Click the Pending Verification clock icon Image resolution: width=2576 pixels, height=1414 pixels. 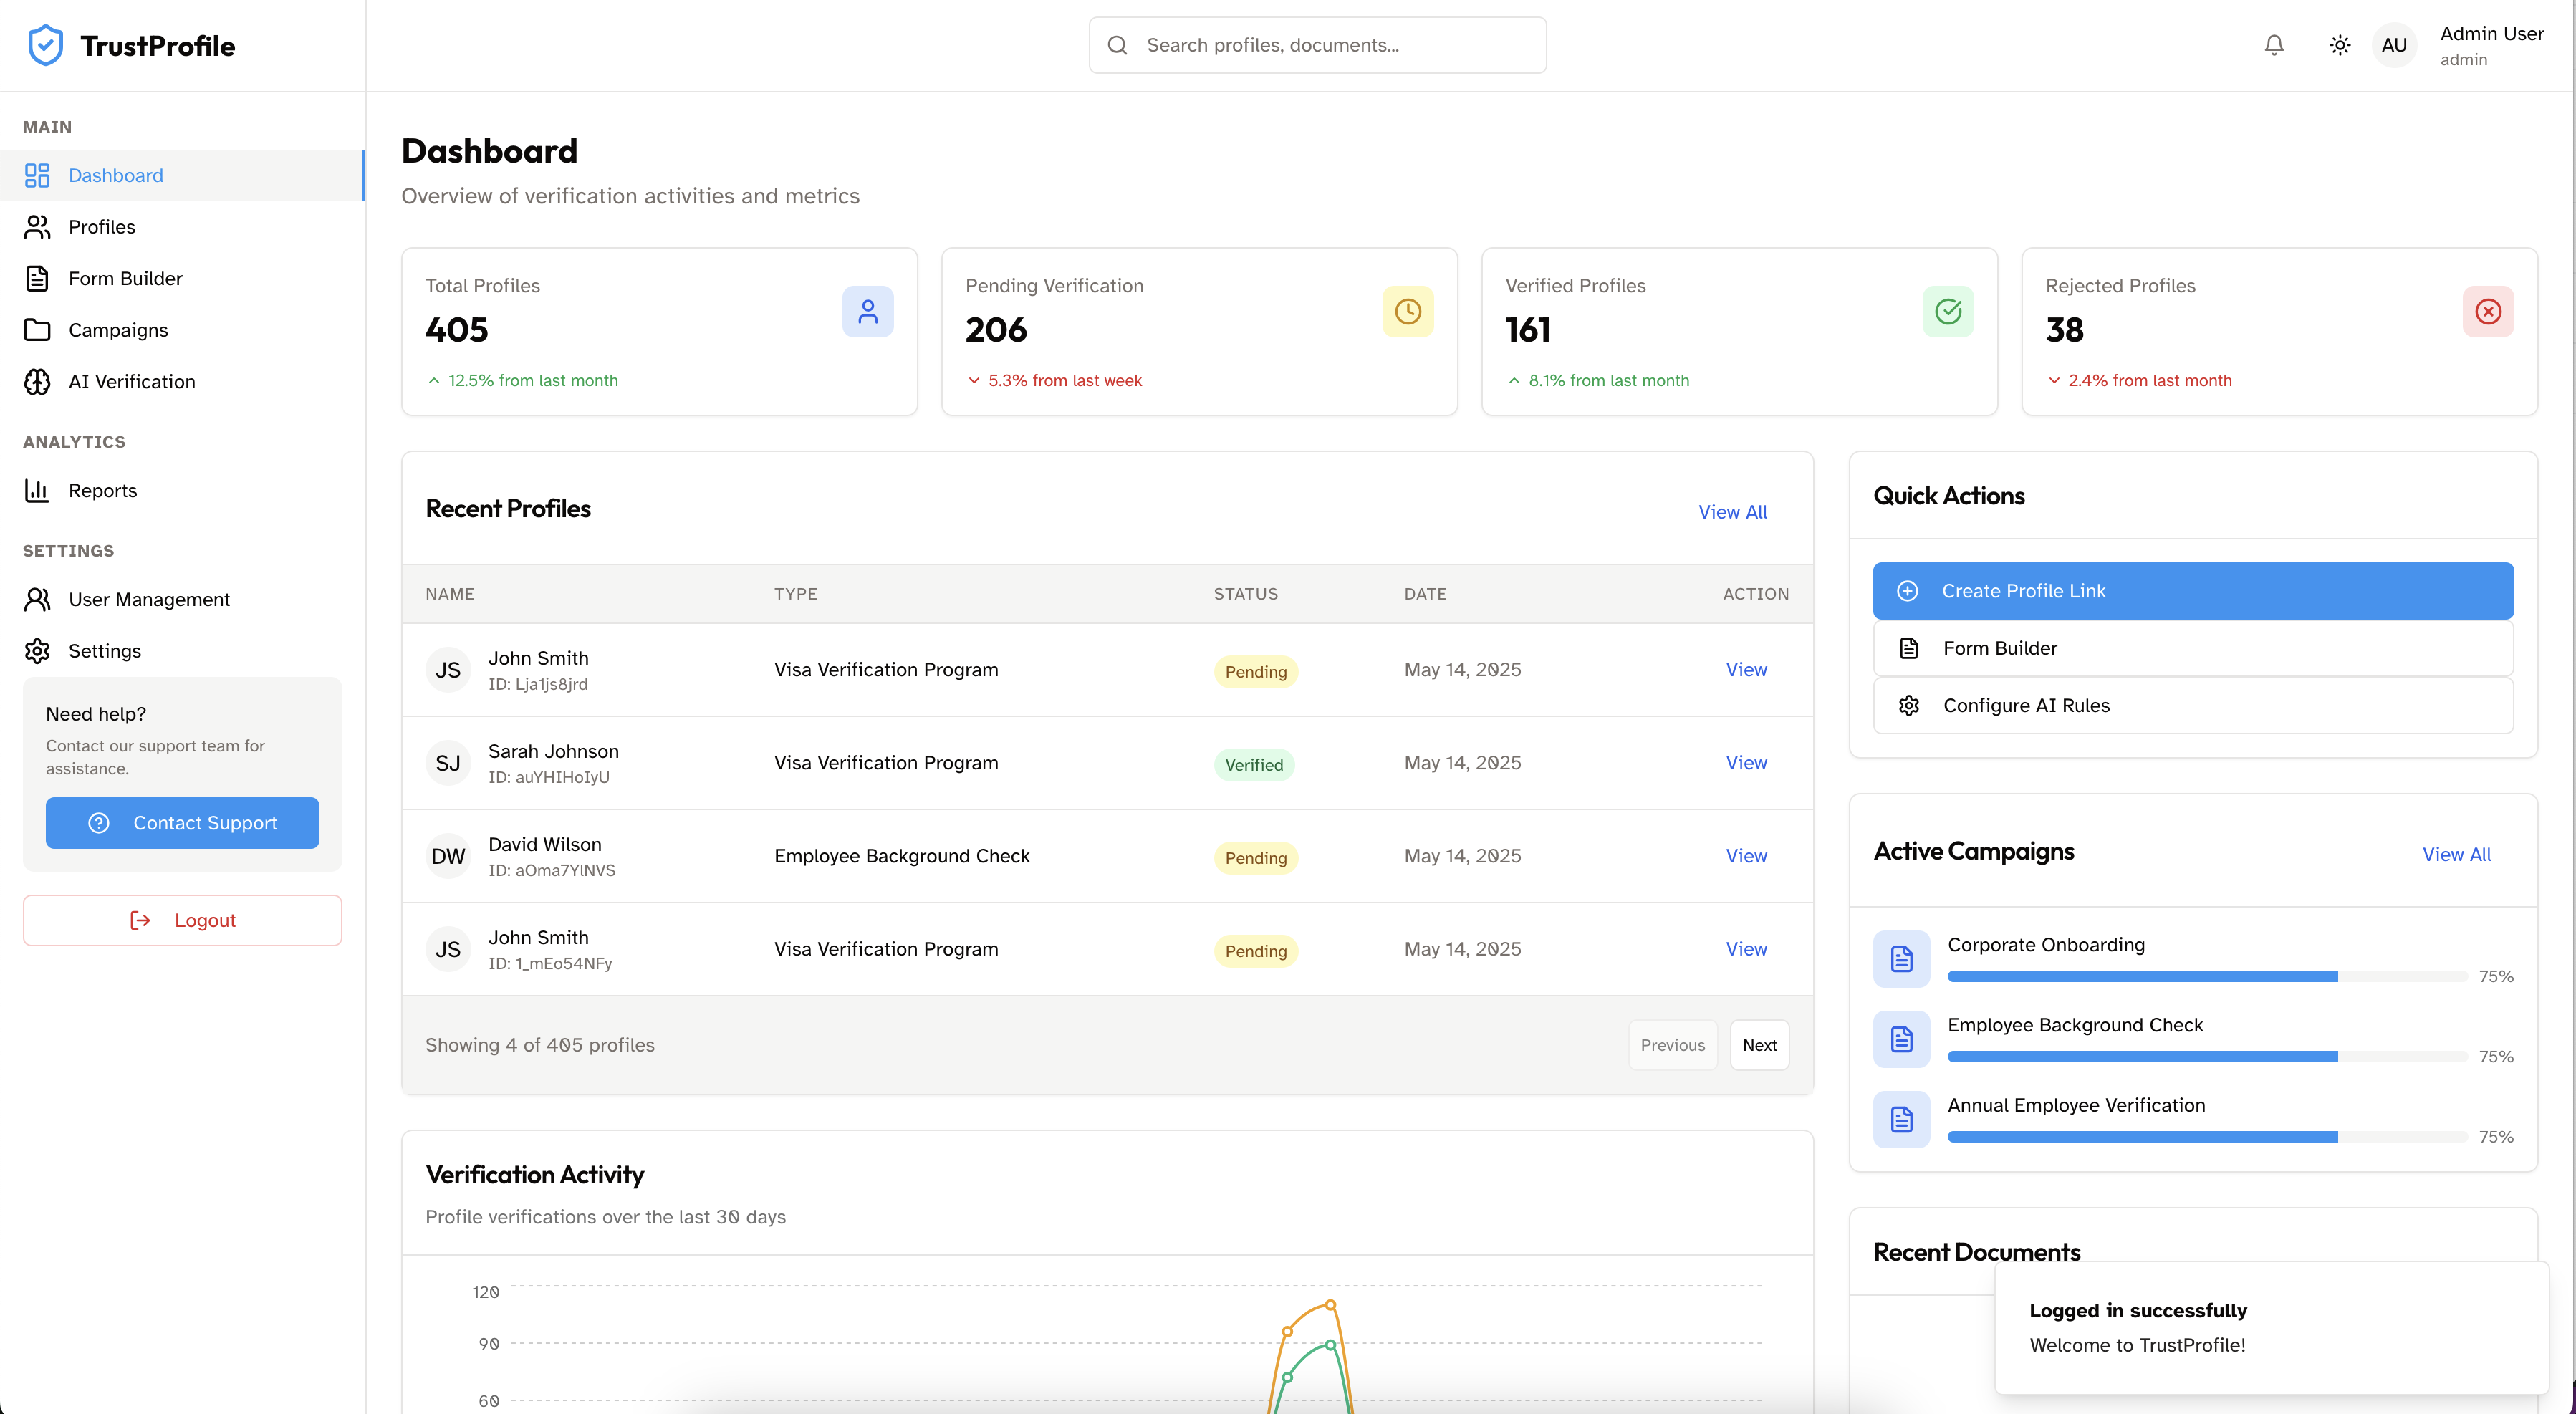point(1408,311)
